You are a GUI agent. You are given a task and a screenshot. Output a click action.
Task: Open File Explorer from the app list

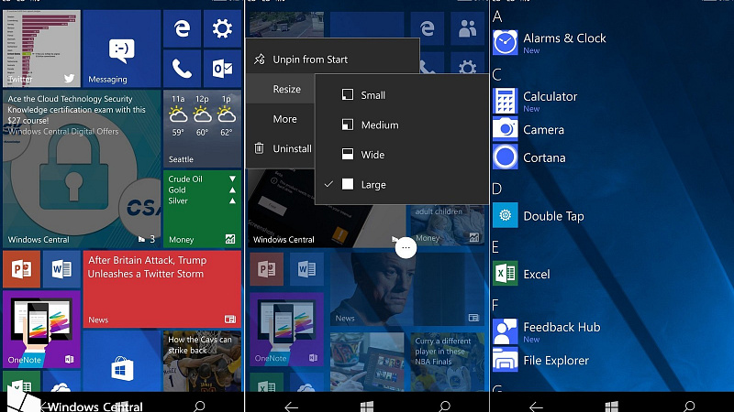(x=541, y=360)
